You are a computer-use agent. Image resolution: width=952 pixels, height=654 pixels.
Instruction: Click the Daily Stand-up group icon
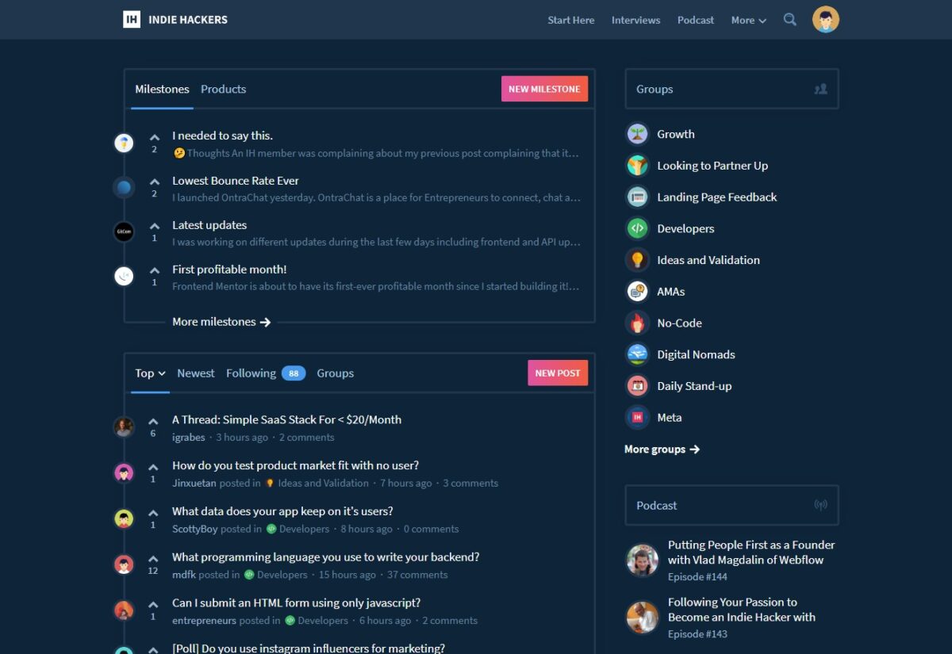tap(636, 386)
